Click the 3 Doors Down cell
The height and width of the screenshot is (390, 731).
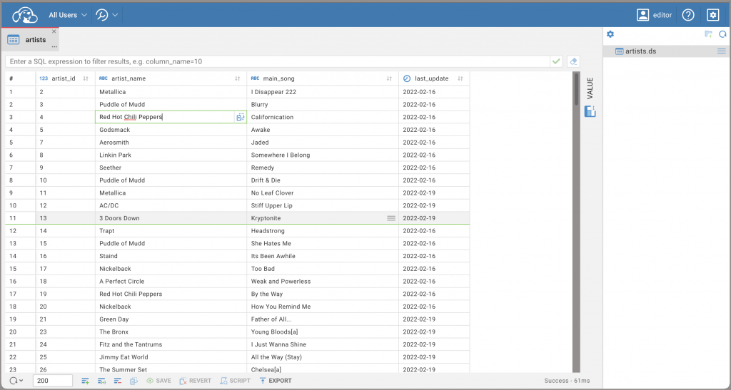171,218
